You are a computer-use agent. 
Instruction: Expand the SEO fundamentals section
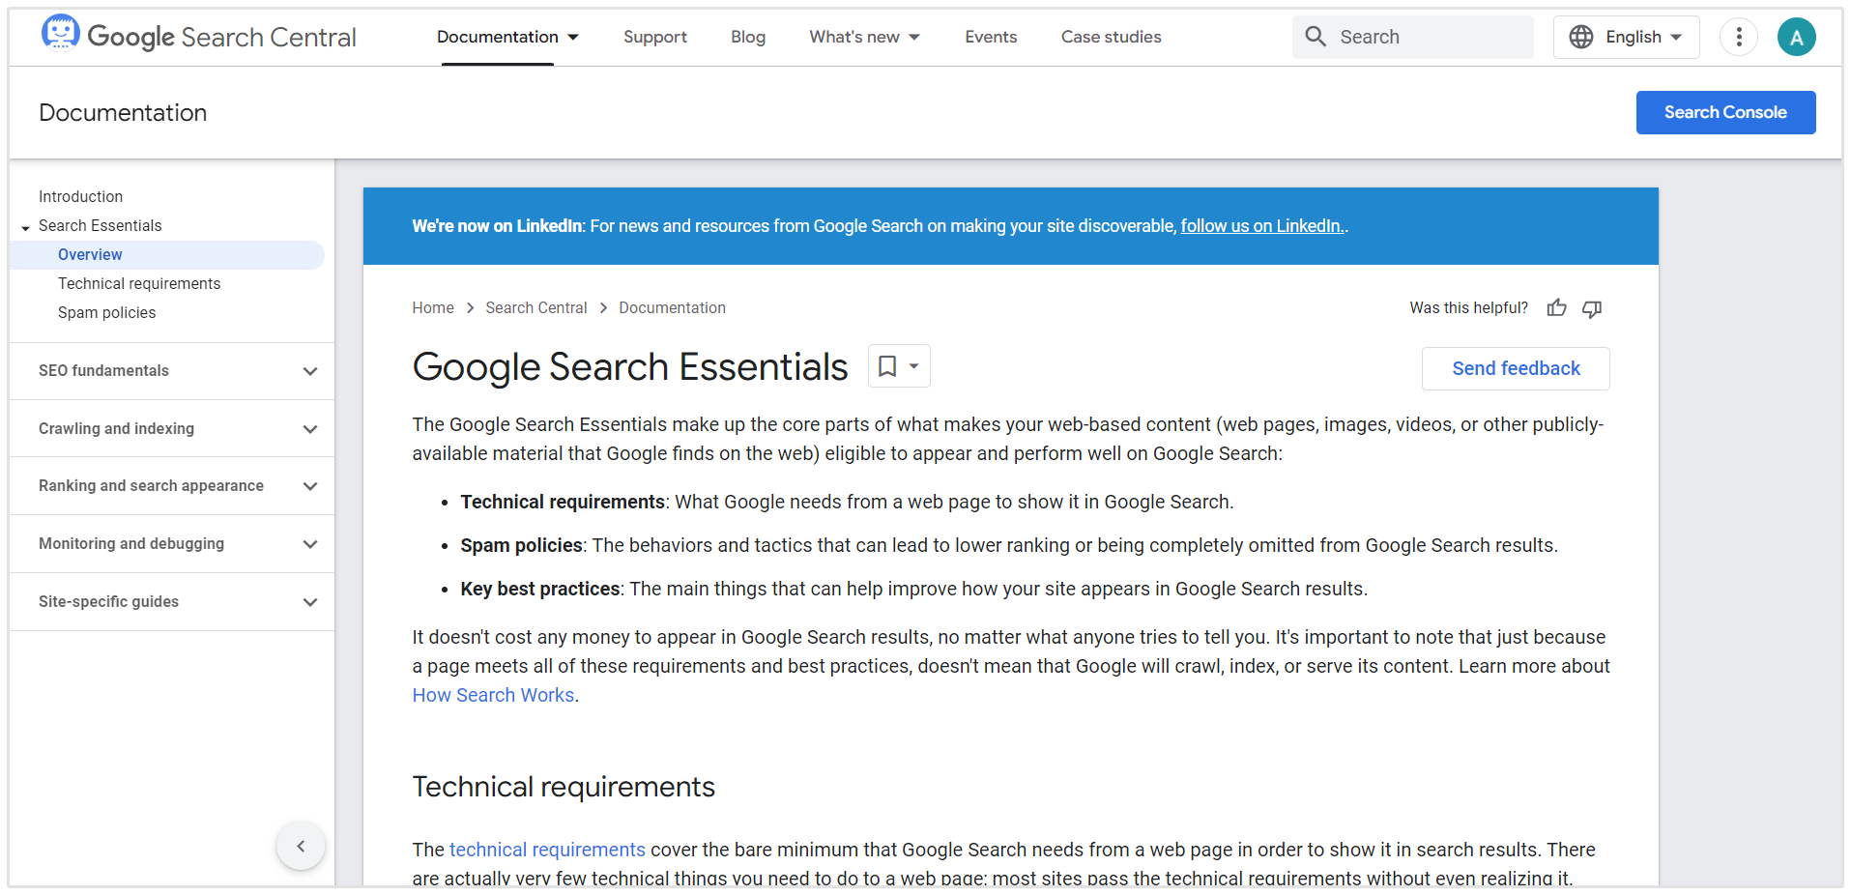tap(309, 371)
